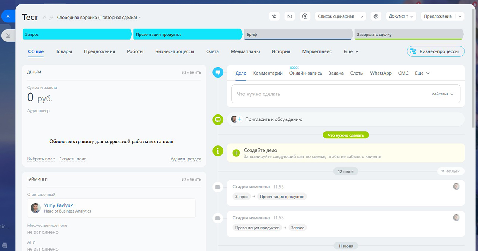Close the deal panel with X button
Image resolution: width=478 pixels, height=251 pixels.
tap(8, 16)
